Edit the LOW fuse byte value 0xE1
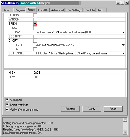 coord(37,77)
